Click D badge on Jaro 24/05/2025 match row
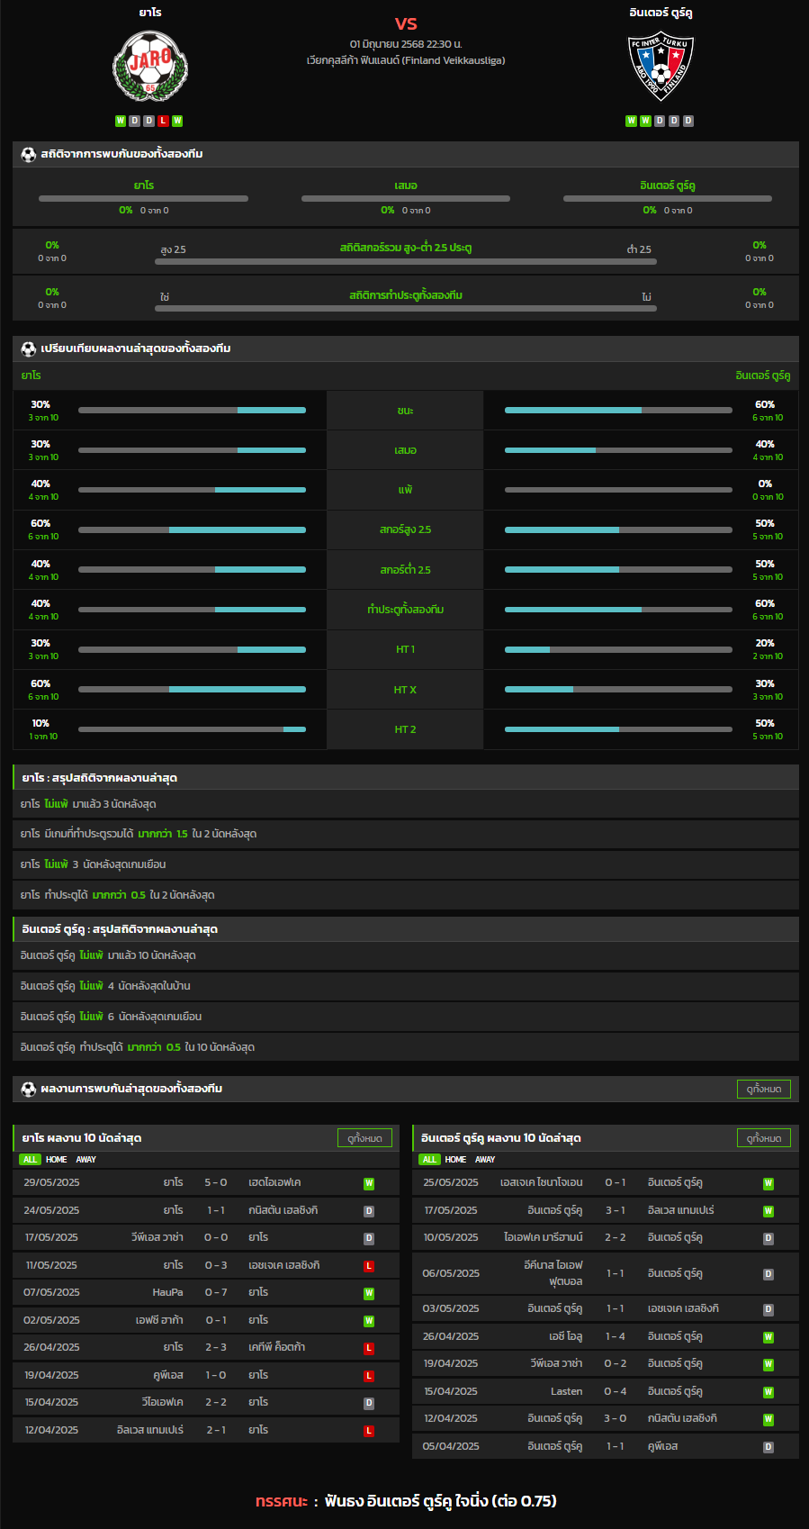 click(369, 1211)
